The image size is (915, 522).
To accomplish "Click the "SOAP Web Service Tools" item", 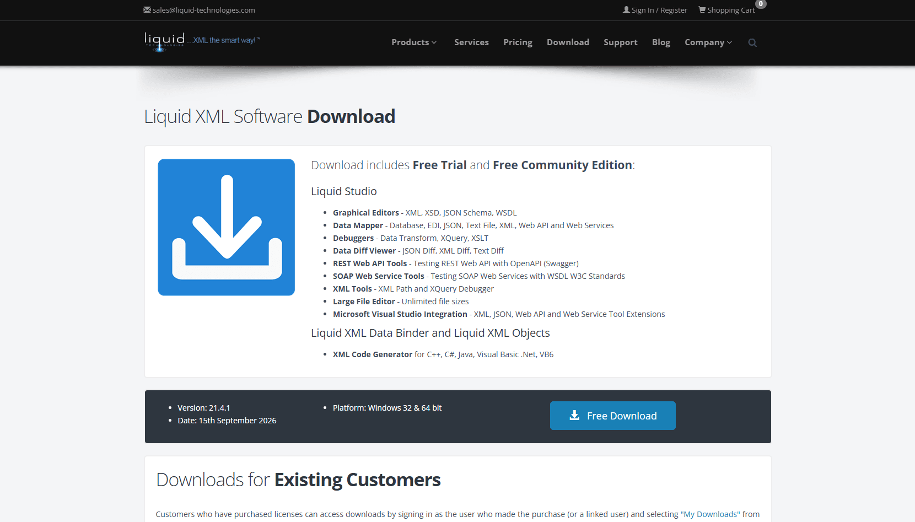I will [479, 276].
